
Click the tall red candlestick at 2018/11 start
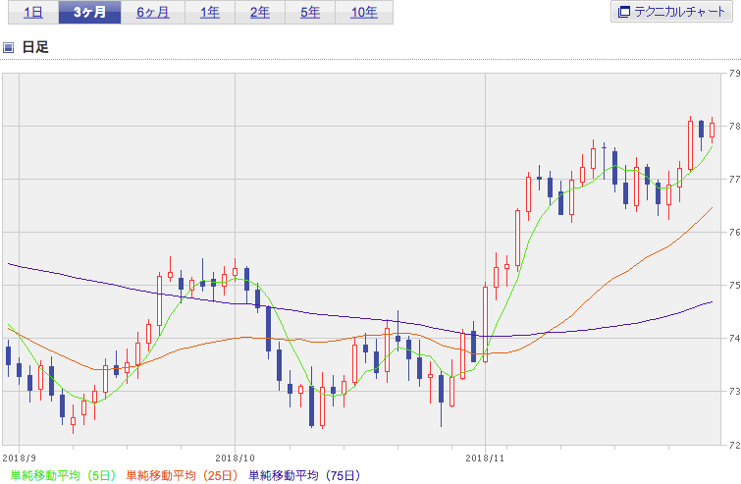pyautogui.click(x=486, y=324)
